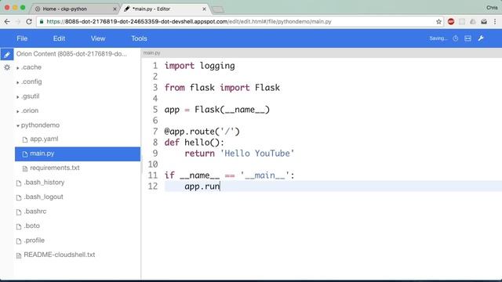Open the wrench settings icon in header
This screenshot has width=502, height=282.
coord(481,38)
